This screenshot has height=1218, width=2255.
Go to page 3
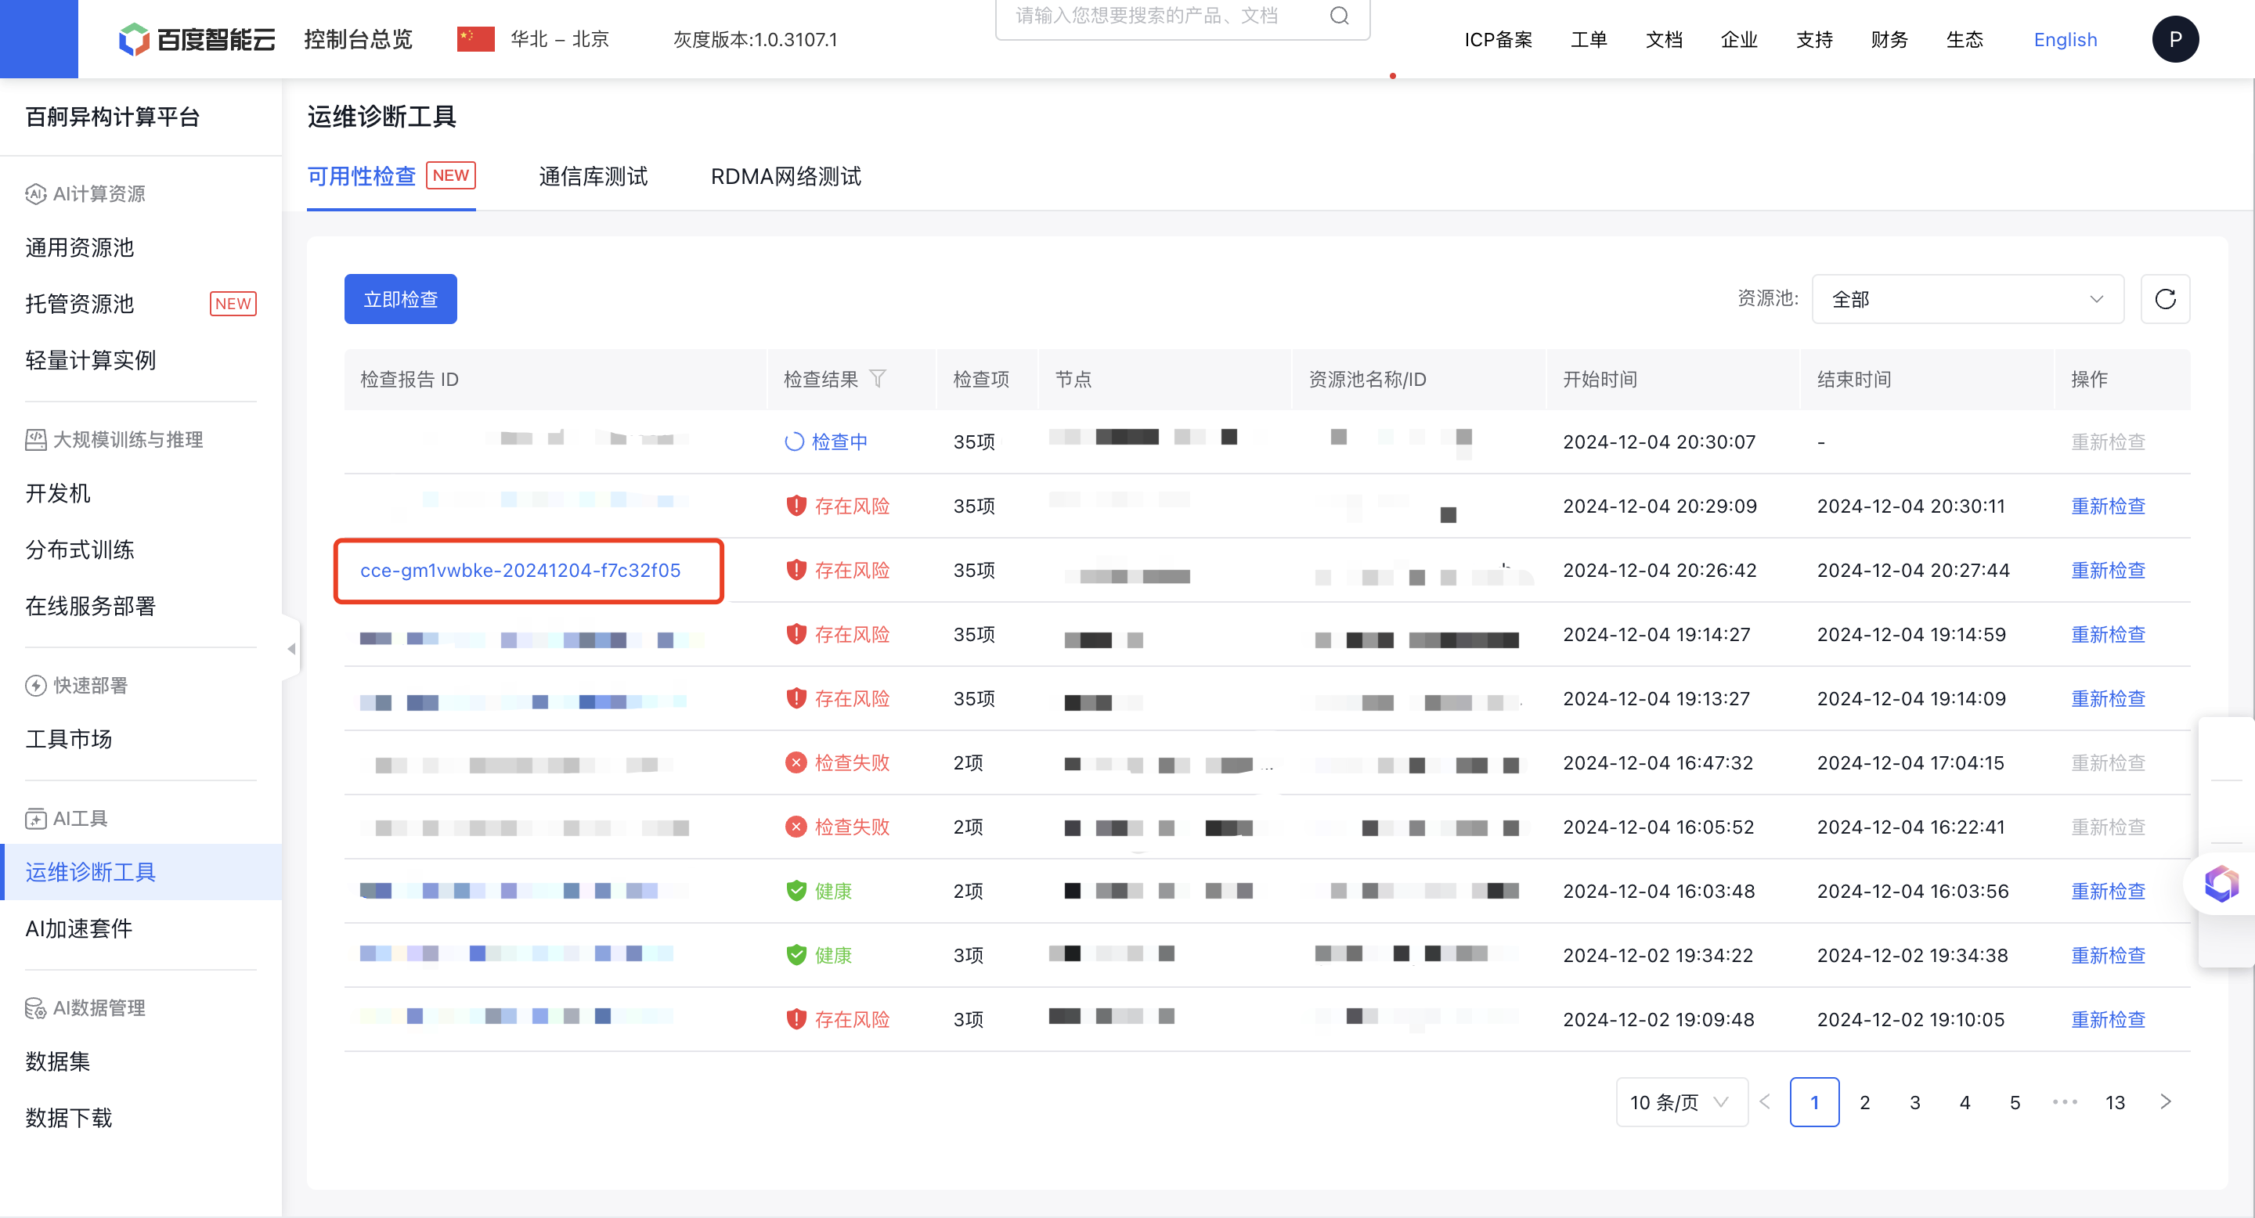[1914, 1102]
